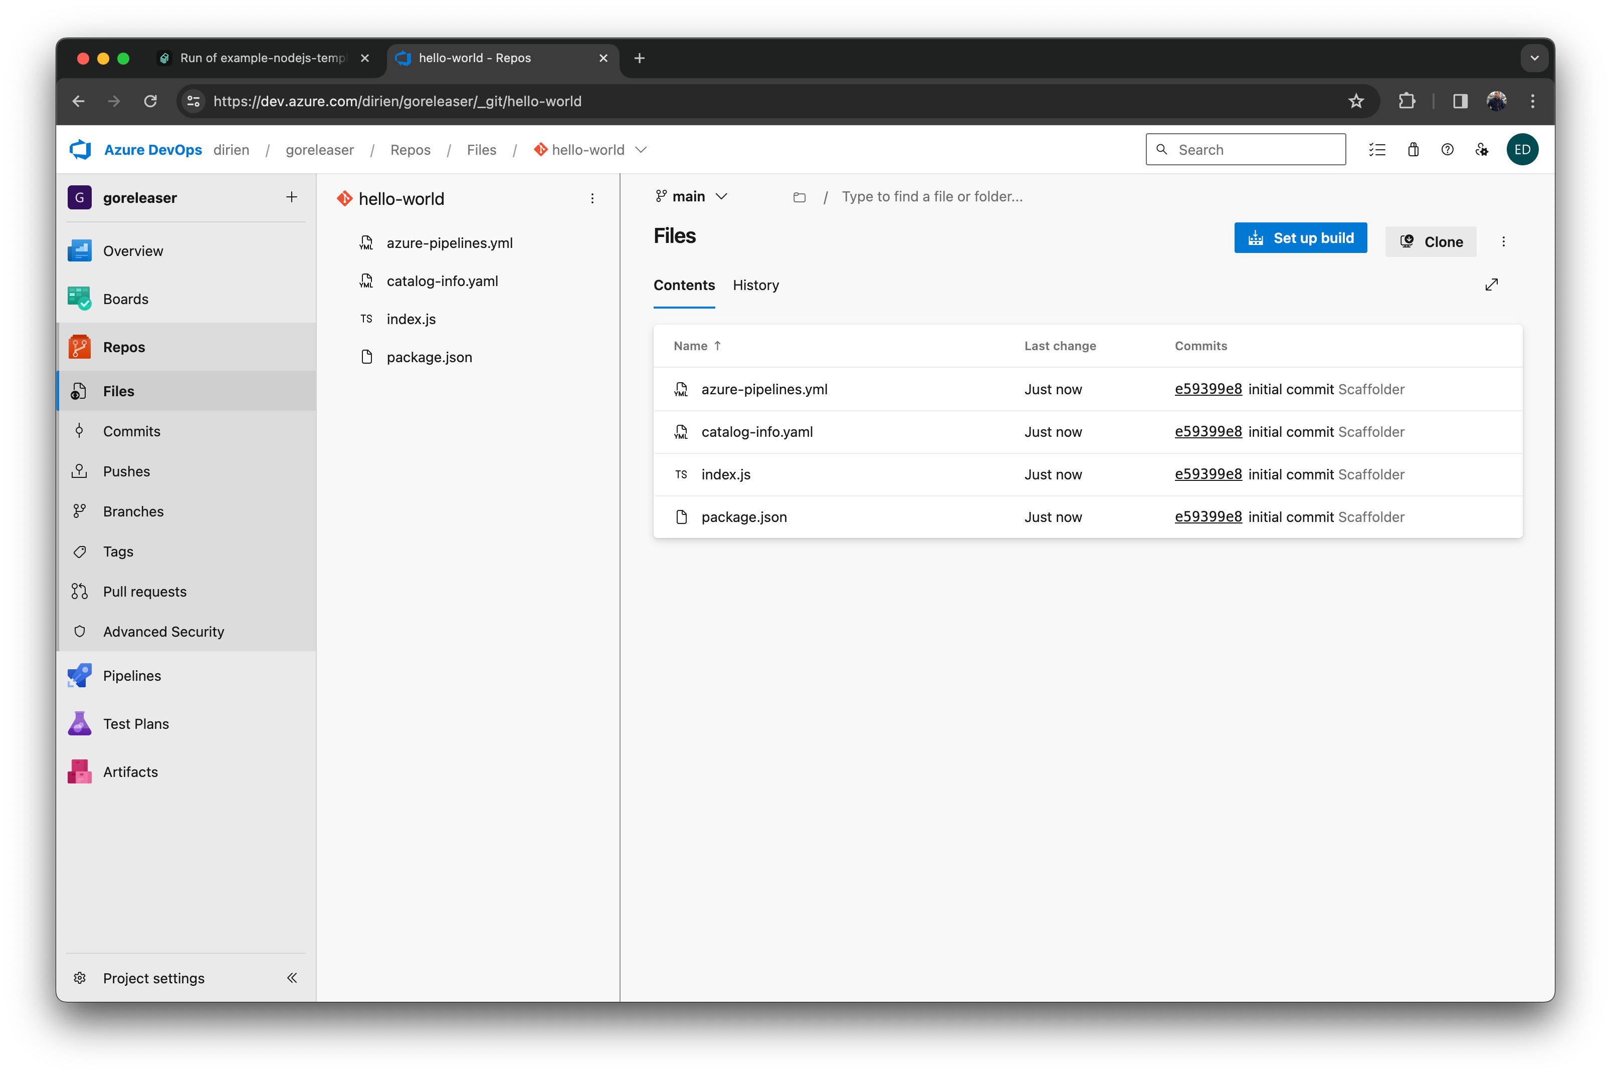
Task: Open Pull requests in Repos submenu
Action: (144, 592)
